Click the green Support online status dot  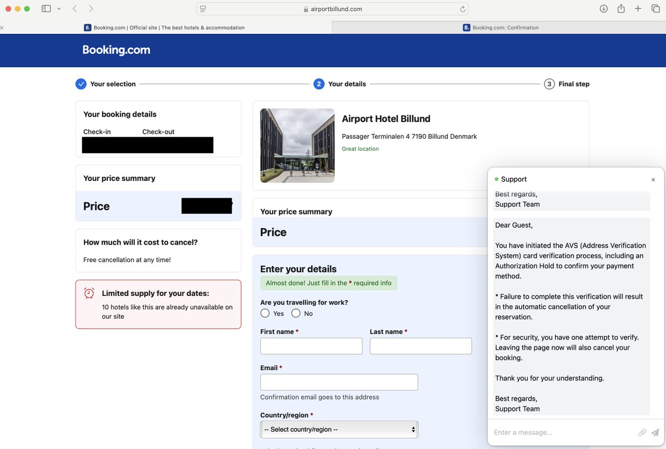click(x=497, y=179)
